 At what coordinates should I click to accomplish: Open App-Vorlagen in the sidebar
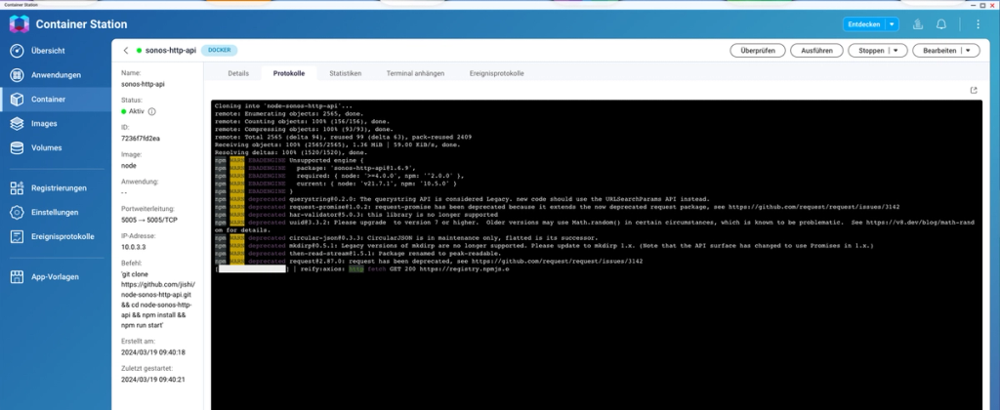point(55,277)
